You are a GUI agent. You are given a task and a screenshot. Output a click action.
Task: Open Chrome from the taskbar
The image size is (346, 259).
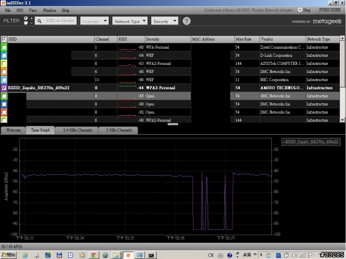pos(94,255)
